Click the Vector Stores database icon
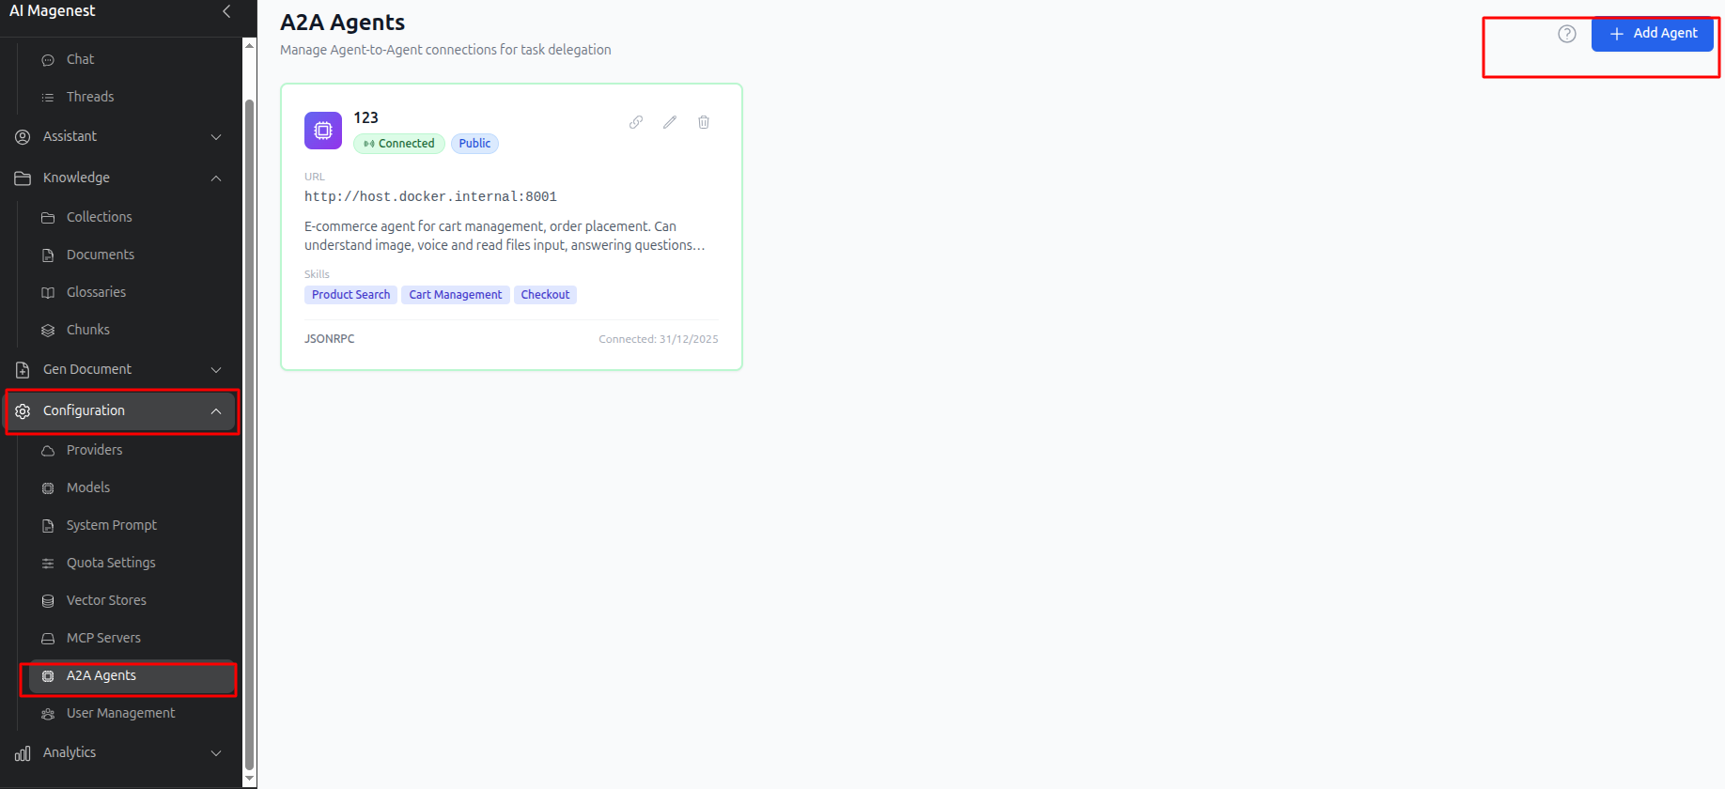The width and height of the screenshot is (1725, 789). pyautogui.click(x=48, y=601)
